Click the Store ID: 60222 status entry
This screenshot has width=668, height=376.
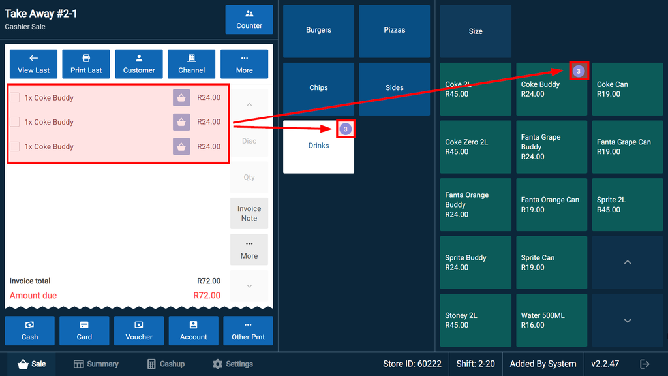coord(412,364)
